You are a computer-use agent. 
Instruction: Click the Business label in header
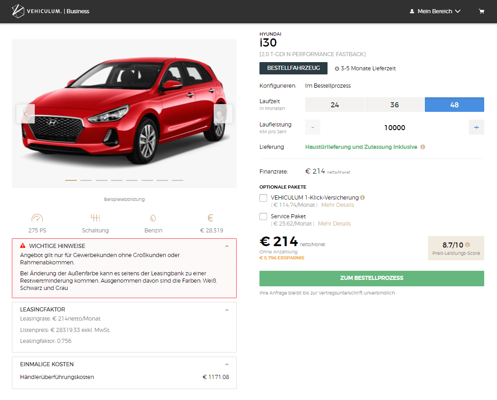pos(78,11)
